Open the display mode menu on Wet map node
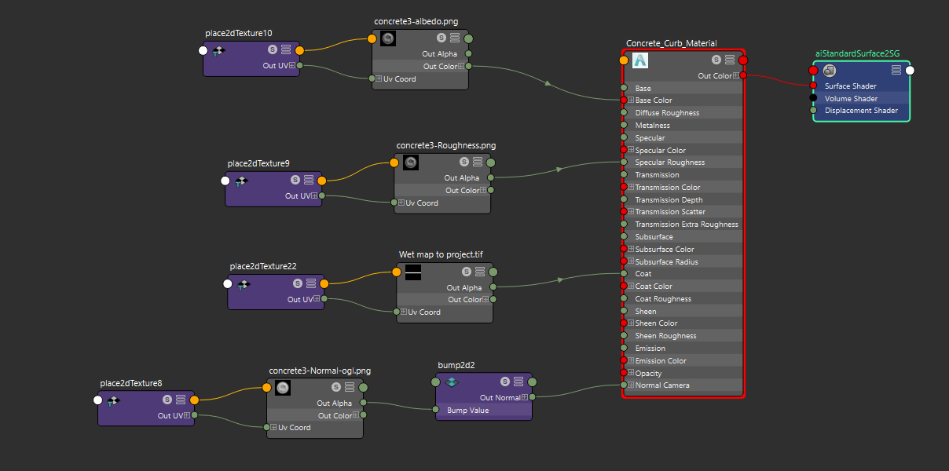 click(x=478, y=271)
